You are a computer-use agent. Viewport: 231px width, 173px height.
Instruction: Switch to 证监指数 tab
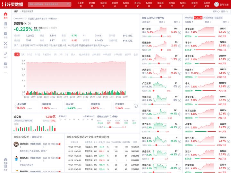coord(218,18)
